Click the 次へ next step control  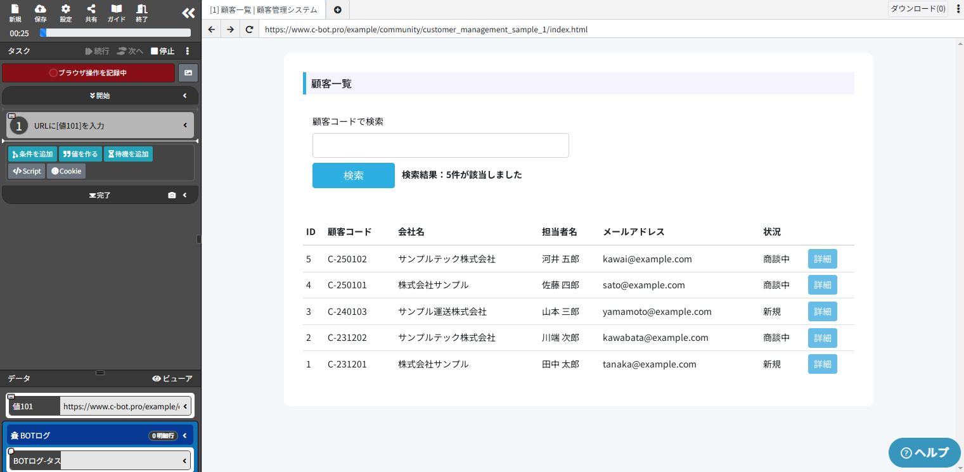[x=130, y=51]
